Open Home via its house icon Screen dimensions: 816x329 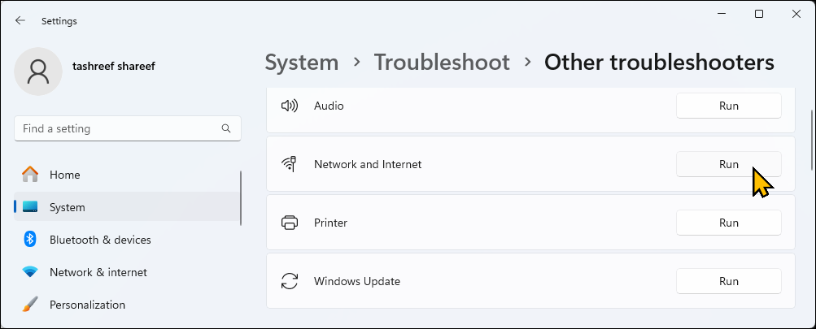point(30,175)
